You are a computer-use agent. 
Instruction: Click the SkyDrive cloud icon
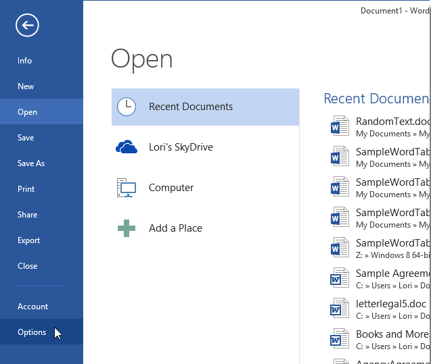coord(127,147)
